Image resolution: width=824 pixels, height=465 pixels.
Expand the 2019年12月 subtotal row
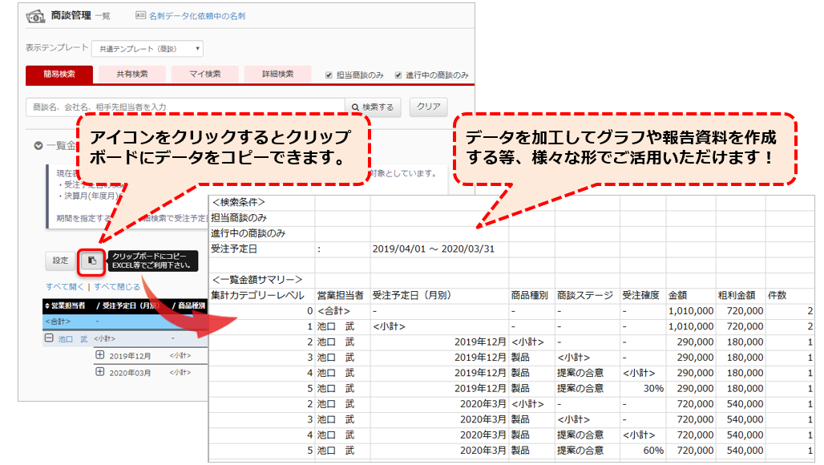[101, 354]
